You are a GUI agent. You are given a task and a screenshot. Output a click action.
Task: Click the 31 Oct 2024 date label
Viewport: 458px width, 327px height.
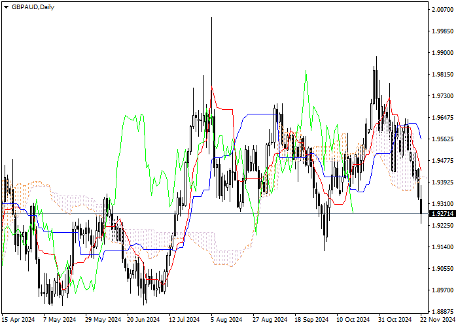point(395,320)
